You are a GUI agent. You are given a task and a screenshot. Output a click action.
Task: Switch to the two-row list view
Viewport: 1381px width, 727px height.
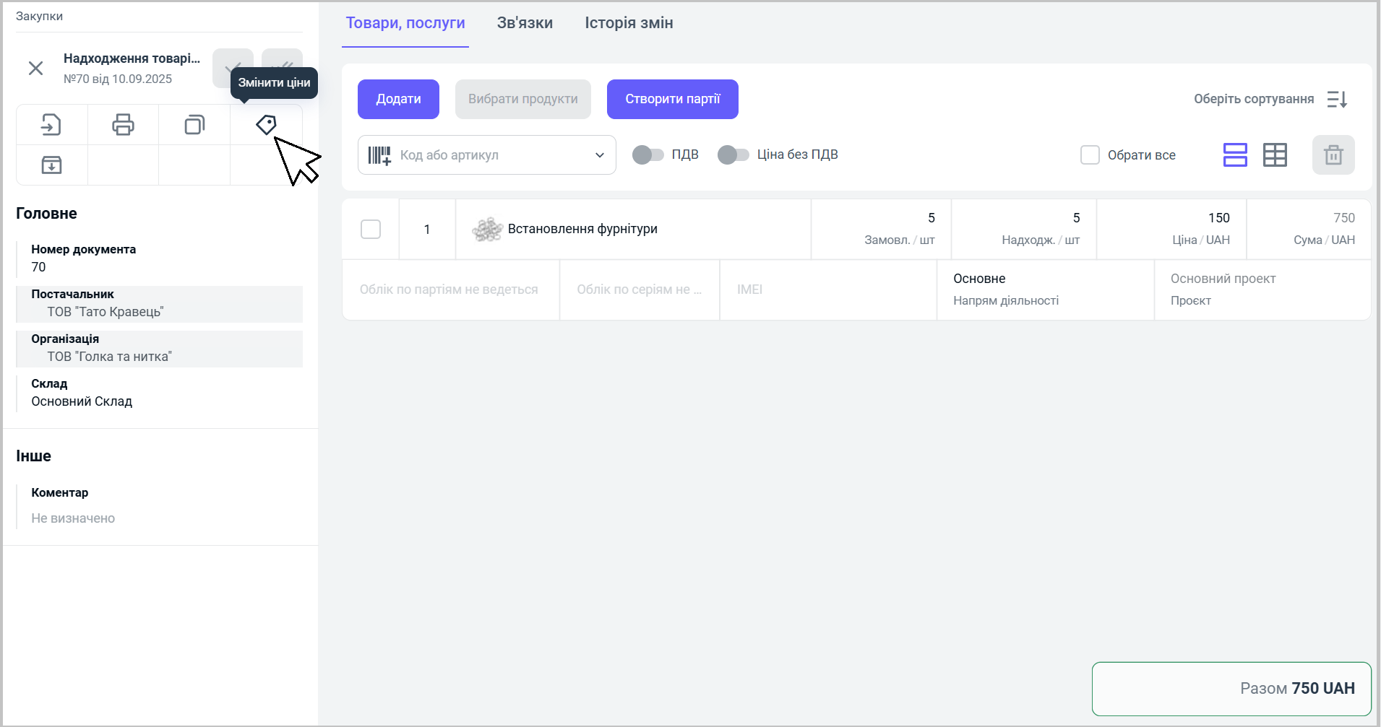[1235, 155]
